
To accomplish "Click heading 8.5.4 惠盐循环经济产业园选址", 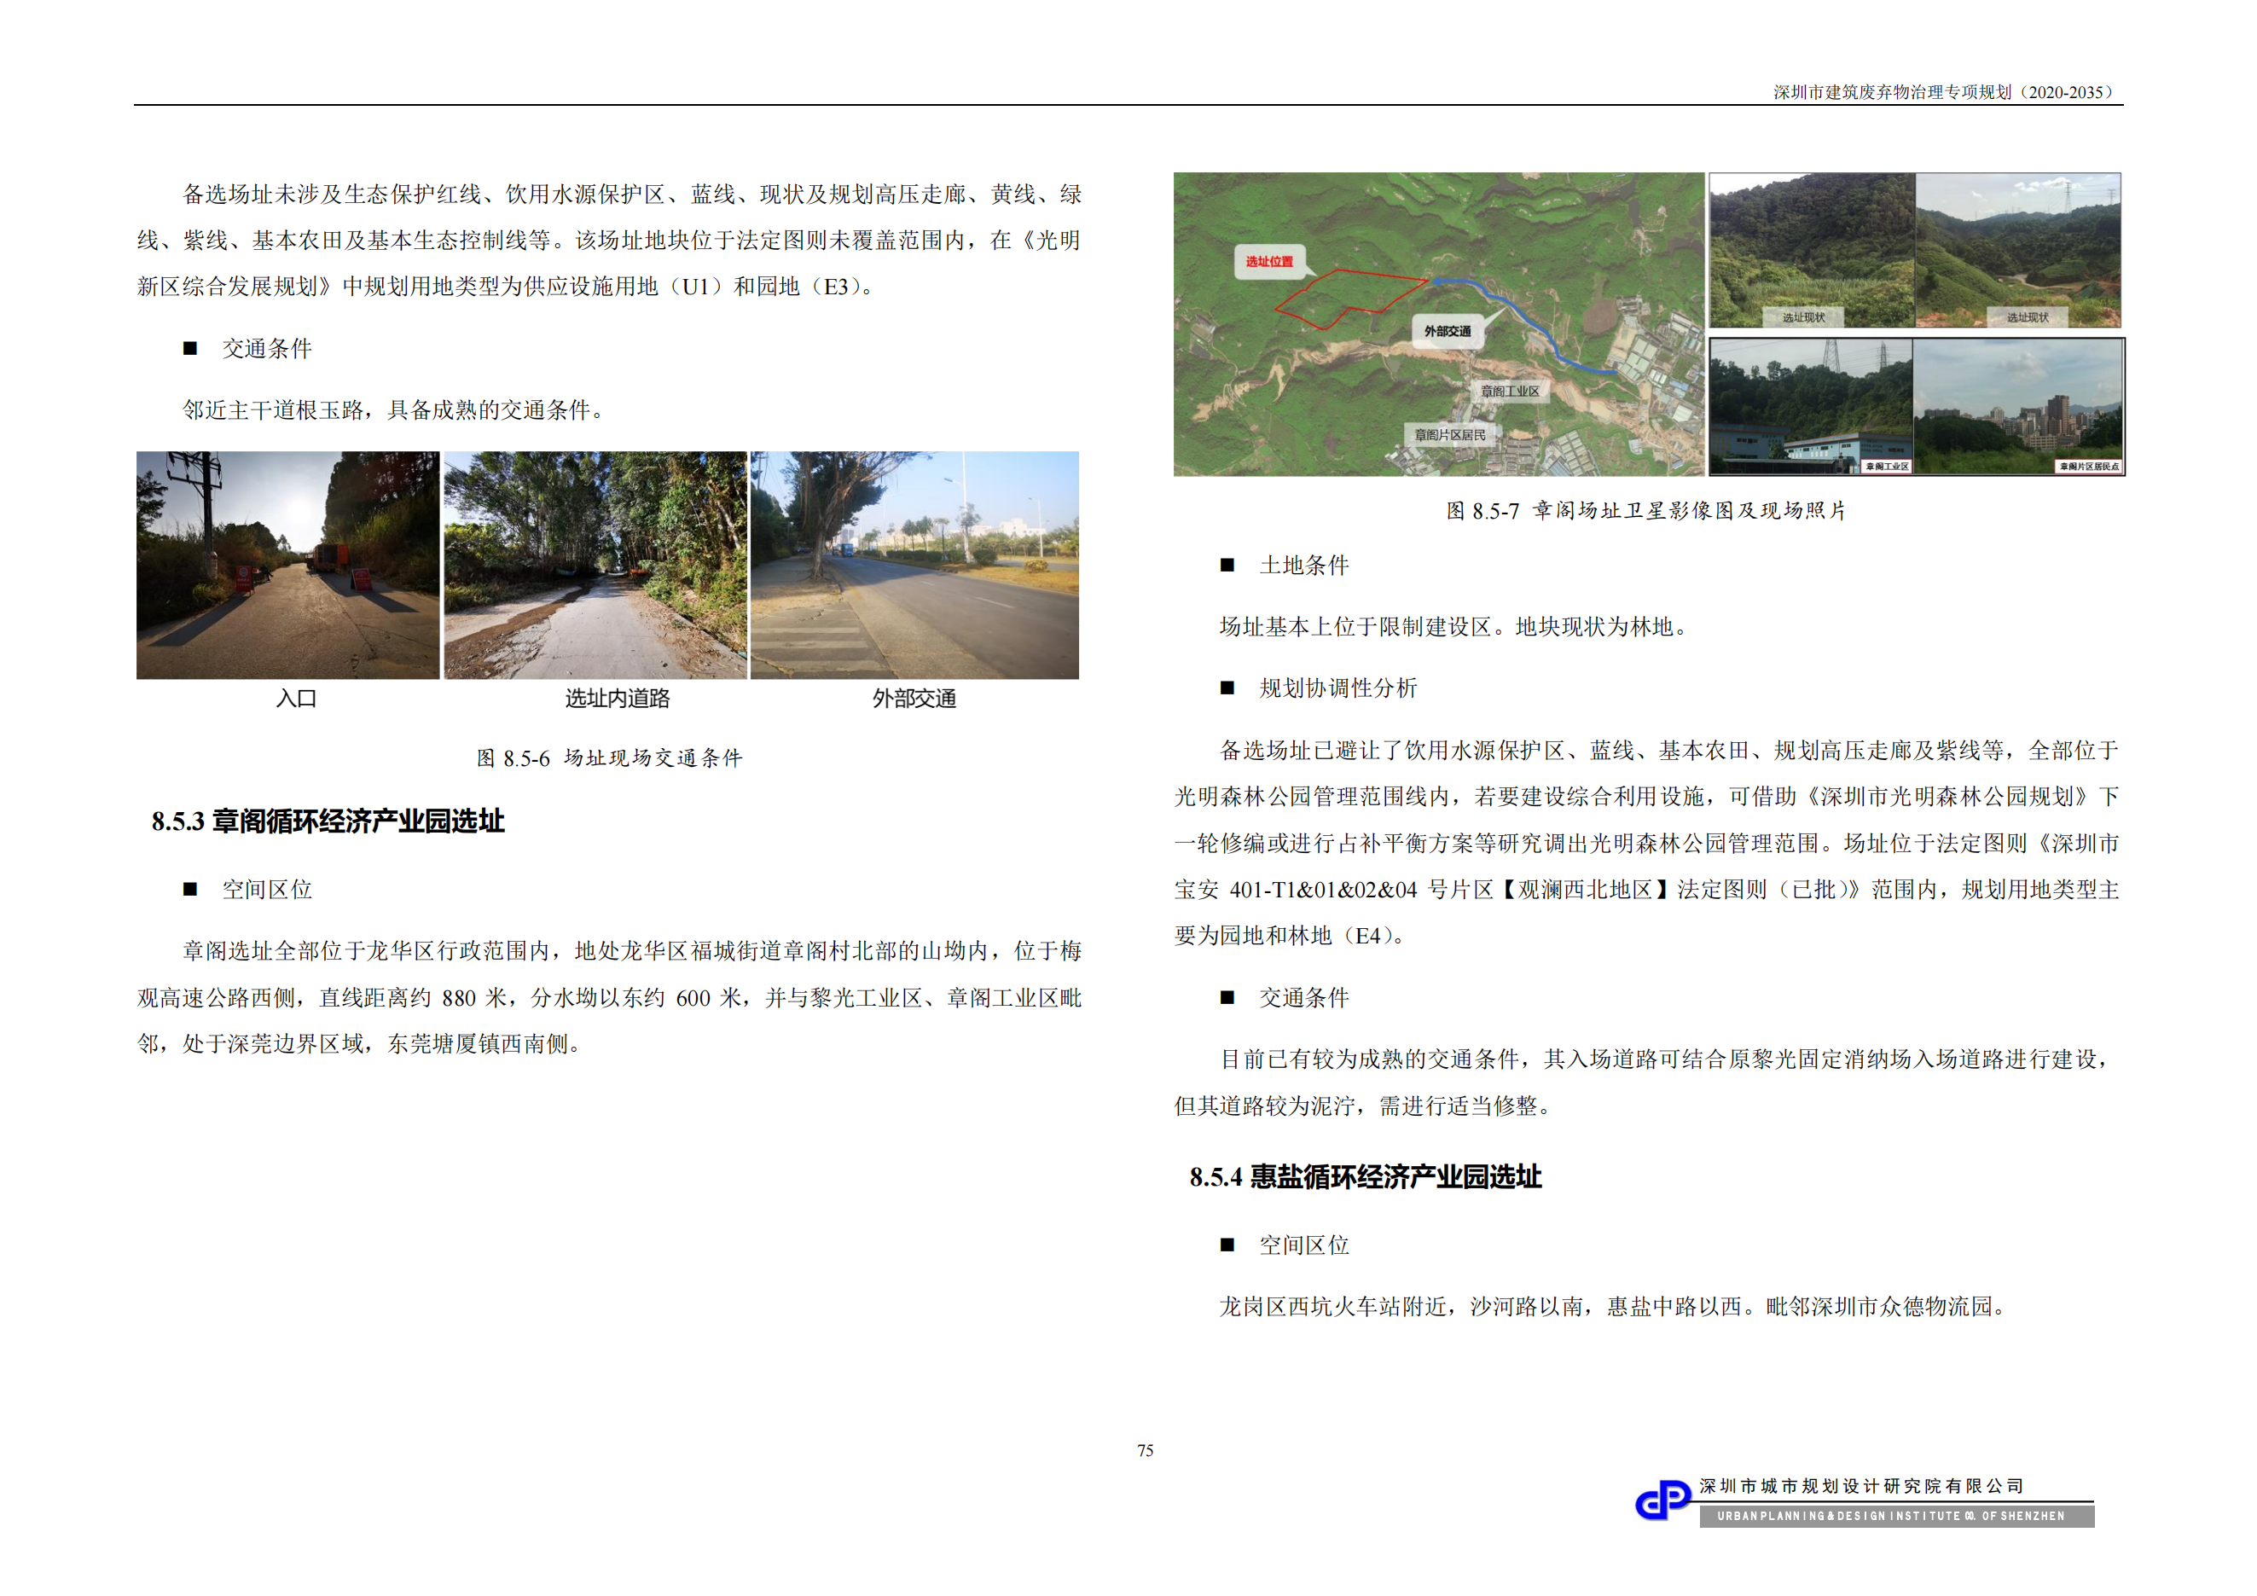I will pos(1365,1177).
